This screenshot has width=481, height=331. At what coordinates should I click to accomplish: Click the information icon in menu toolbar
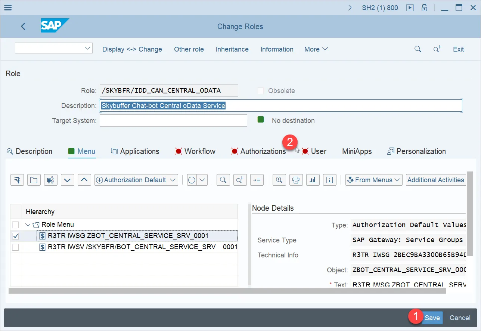(x=329, y=180)
